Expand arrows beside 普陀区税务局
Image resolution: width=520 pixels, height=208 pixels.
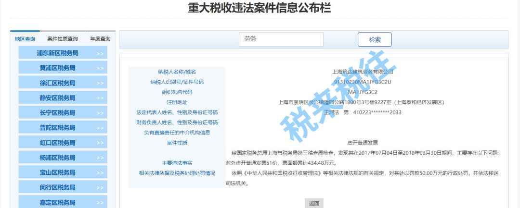[100, 128]
